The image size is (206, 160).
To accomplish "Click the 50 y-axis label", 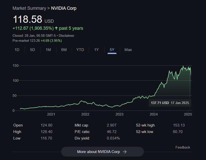I will [15, 96].
